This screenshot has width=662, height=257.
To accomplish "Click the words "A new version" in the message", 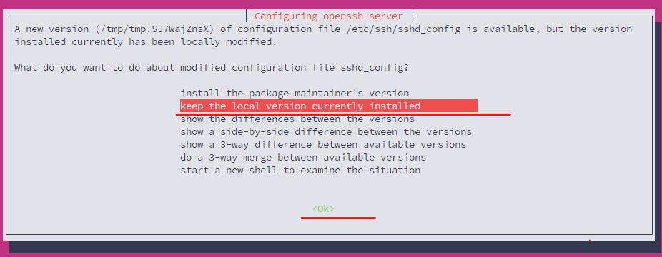I will pyautogui.click(x=51, y=29).
